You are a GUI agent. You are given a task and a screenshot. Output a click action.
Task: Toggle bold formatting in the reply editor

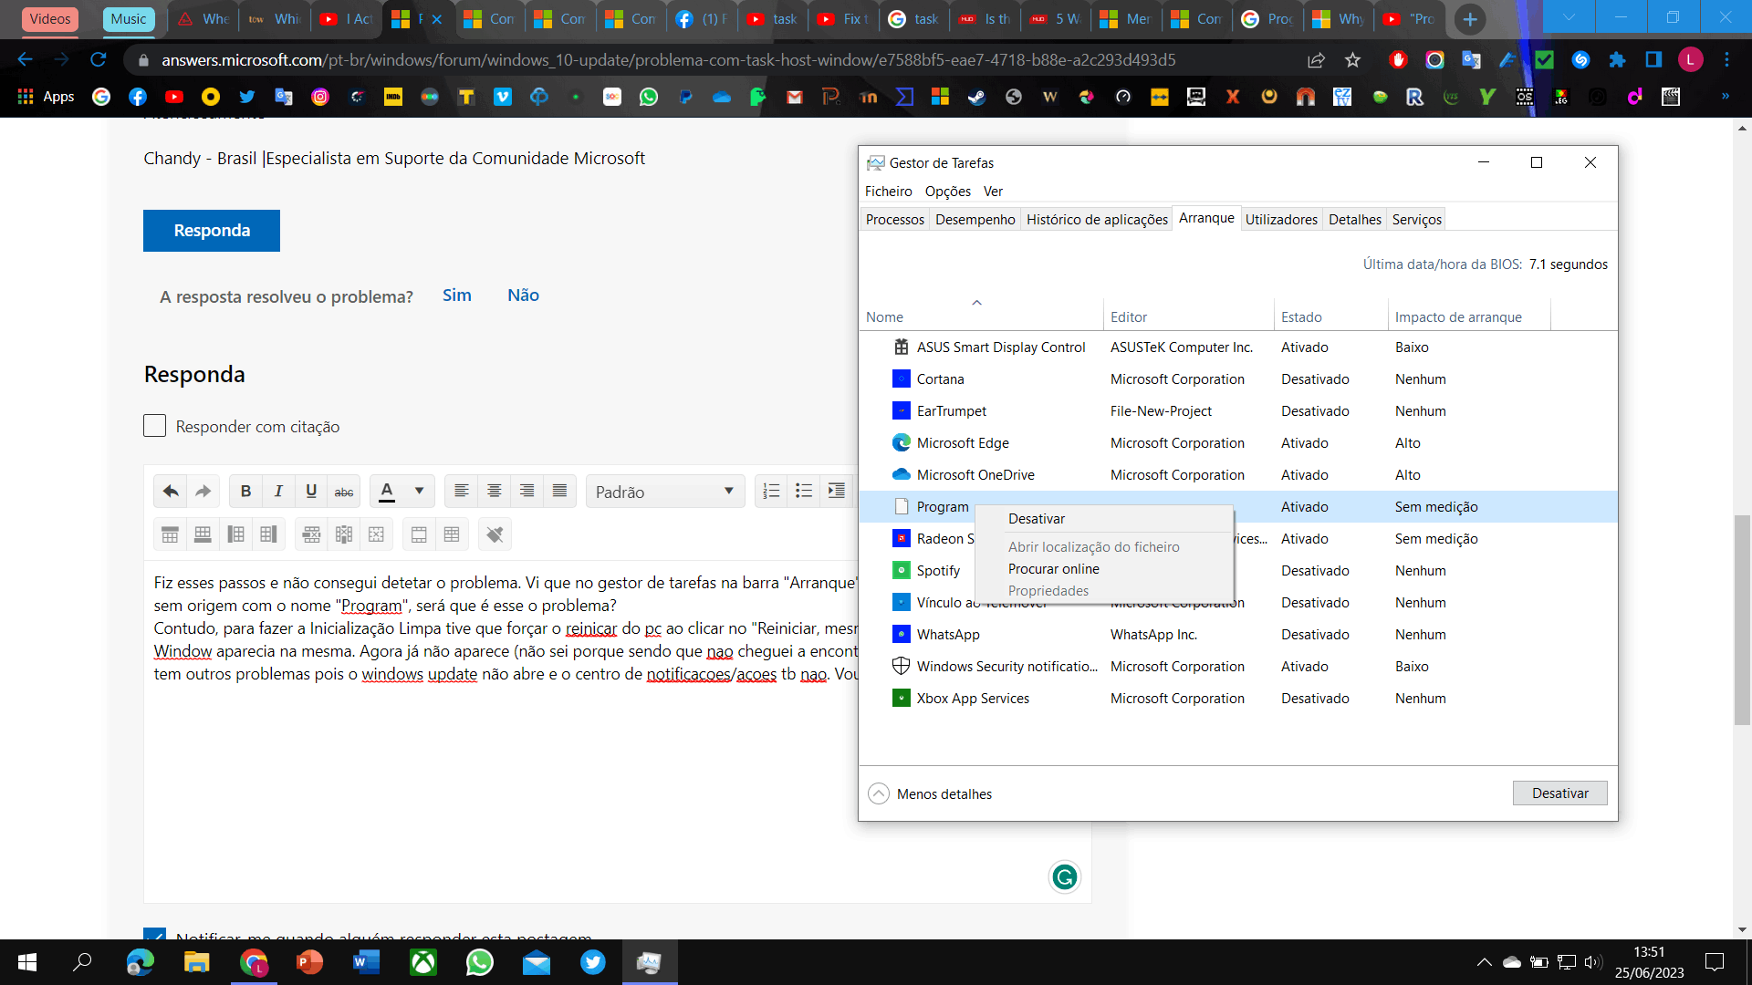click(x=245, y=492)
